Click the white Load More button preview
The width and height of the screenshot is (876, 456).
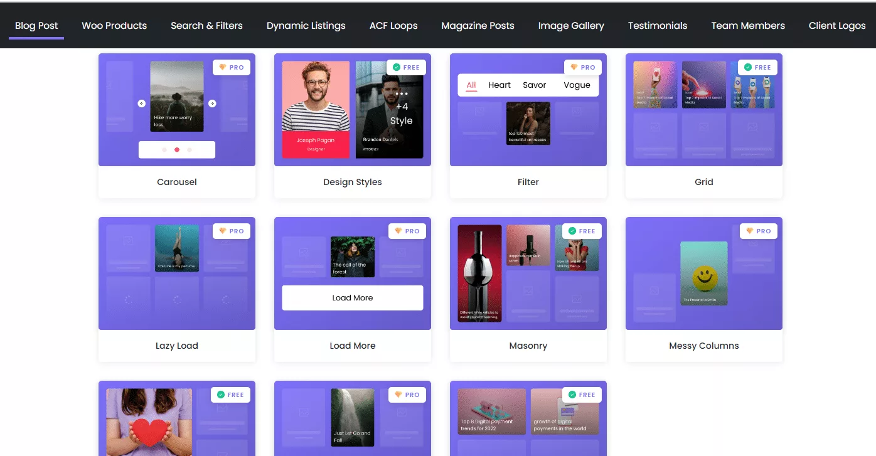(353, 298)
